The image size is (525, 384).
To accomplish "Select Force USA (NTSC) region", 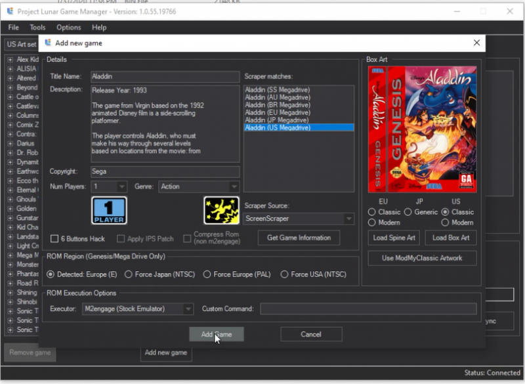I will click(x=284, y=274).
